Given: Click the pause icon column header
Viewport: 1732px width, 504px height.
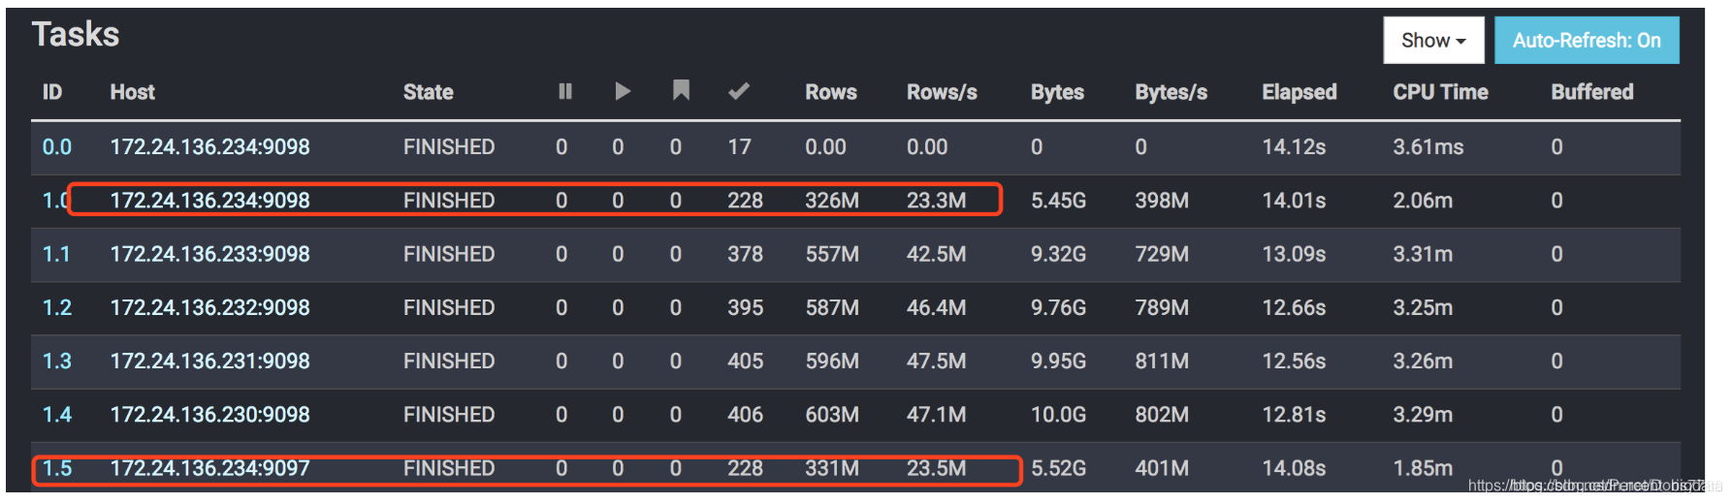Looking at the screenshot, I should (x=565, y=91).
